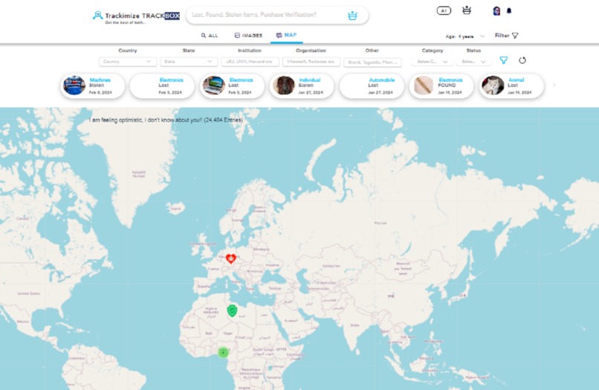Image resolution: width=599 pixels, height=390 pixels.
Task: Open the Category select dropdown
Action: point(432,62)
